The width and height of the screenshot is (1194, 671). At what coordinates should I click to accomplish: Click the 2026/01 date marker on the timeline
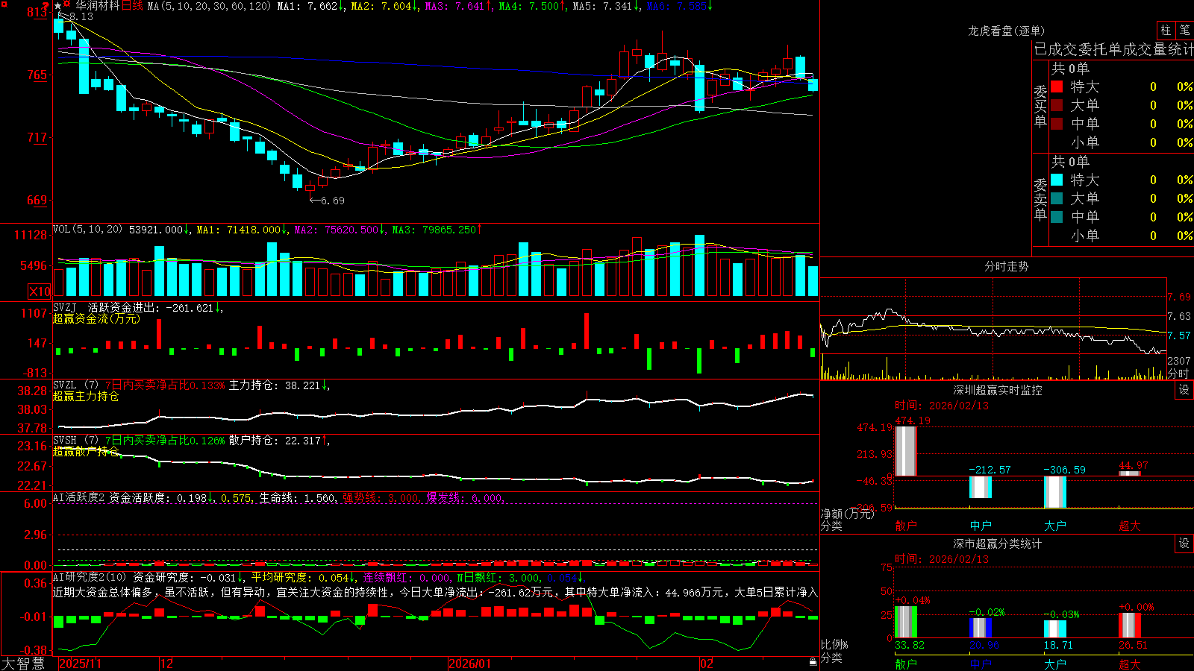click(470, 664)
